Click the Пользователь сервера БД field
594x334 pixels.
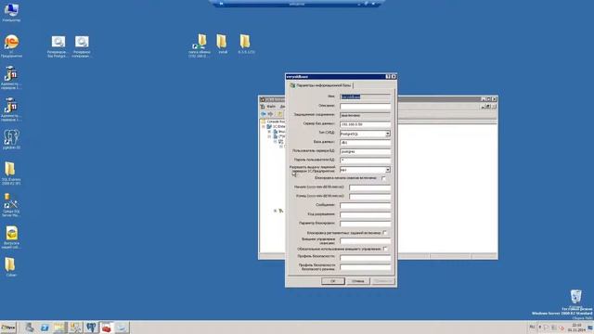(x=365, y=151)
